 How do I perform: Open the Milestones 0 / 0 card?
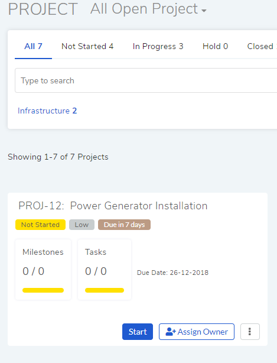(43, 270)
